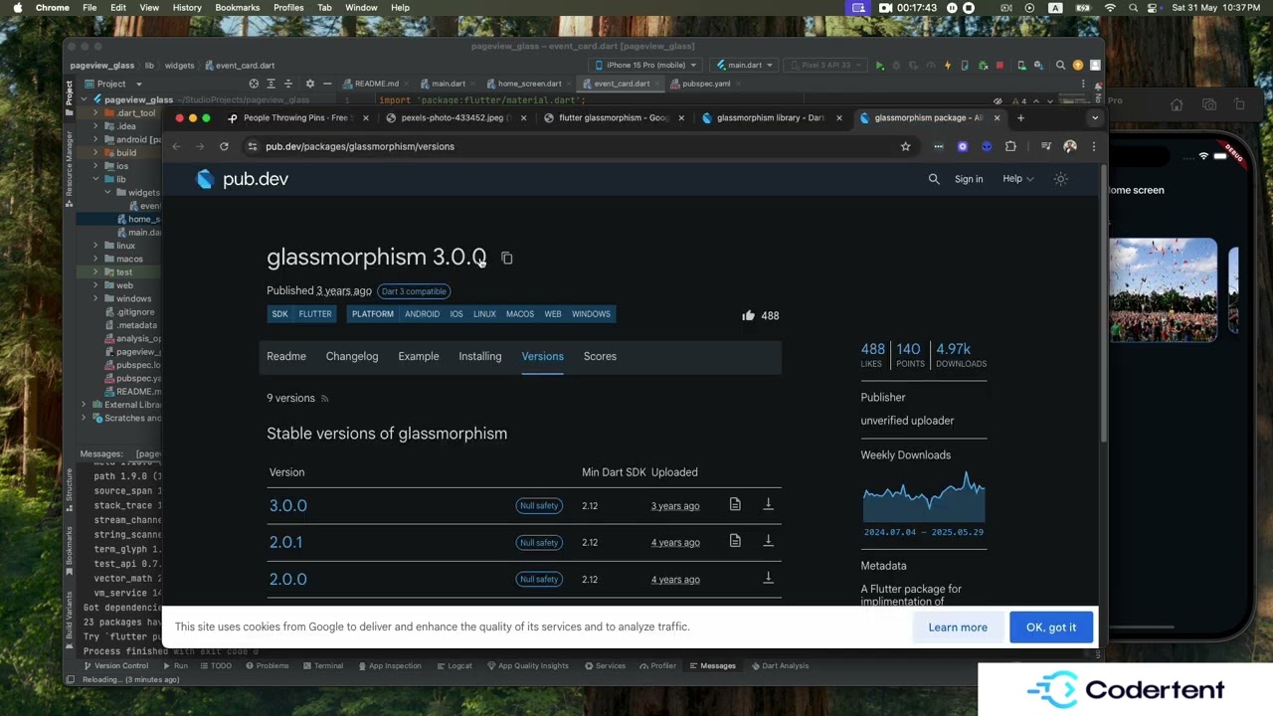Screen dimensions: 1273x716
Task: Open the Scores tab
Action: (x=600, y=356)
